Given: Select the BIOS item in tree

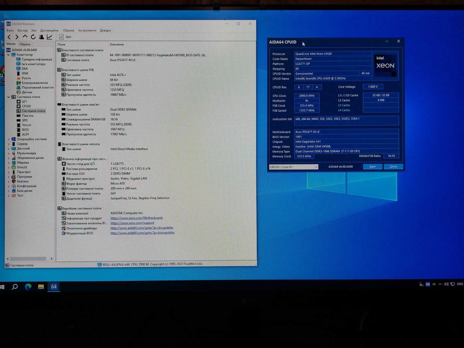Looking at the screenshot, I should 23,130.
